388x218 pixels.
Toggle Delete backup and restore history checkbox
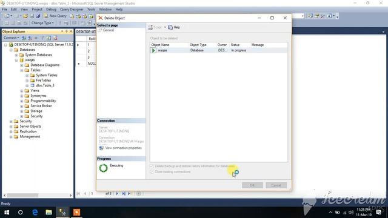[152, 166]
